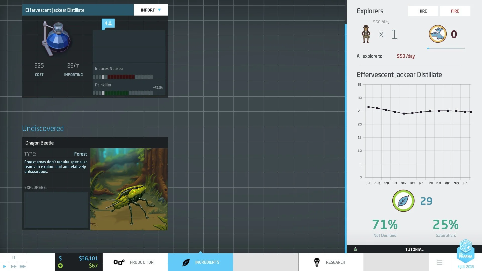Image resolution: width=482 pixels, height=271 pixels.
Task: Open the IMPORT dropdown arrow
Action: pyautogui.click(x=159, y=10)
